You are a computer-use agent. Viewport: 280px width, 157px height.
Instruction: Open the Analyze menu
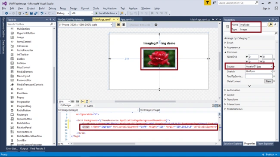tap(133, 8)
